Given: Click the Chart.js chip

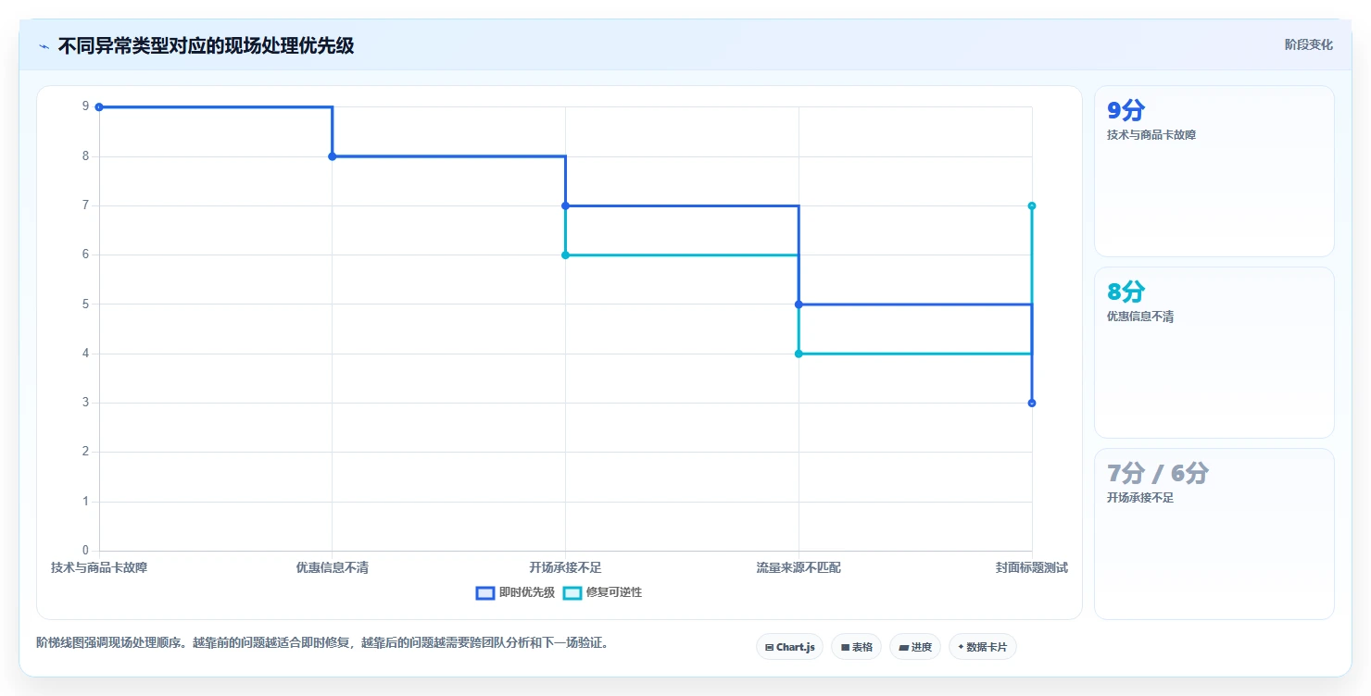Looking at the screenshot, I should (789, 647).
